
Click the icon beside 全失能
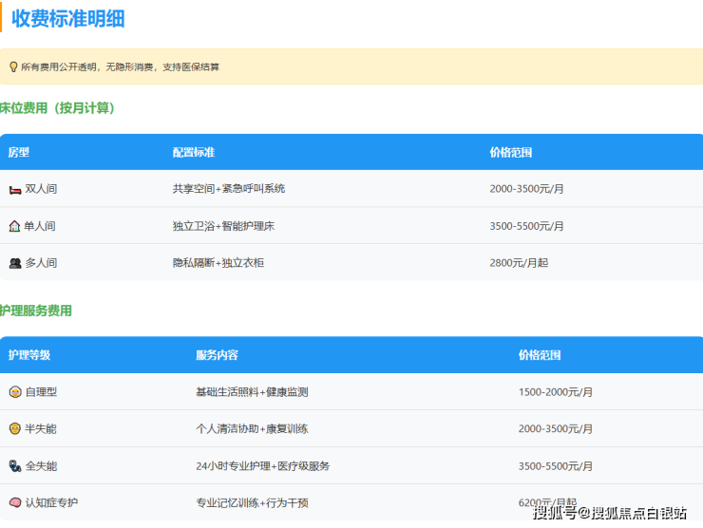pyautogui.click(x=15, y=466)
